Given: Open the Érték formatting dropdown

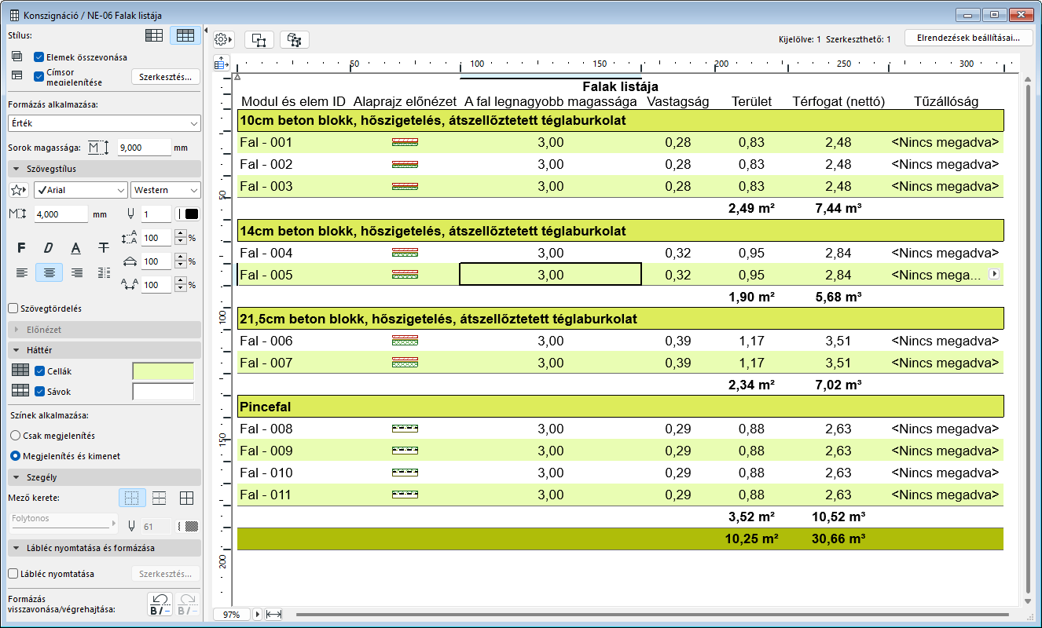Looking at the screenshot, I should point(104,123).
